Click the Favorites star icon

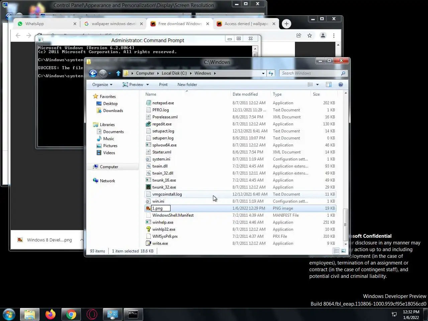(x=96, y=96)
